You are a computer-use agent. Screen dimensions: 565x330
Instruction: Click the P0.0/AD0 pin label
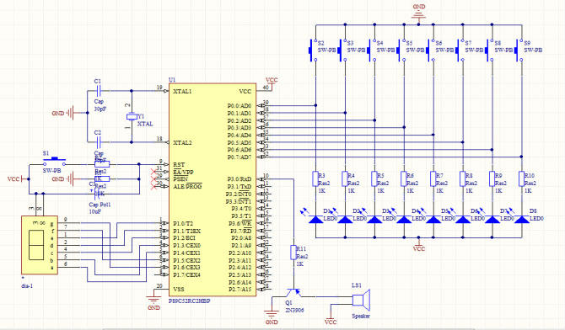[x=239, y=106]
